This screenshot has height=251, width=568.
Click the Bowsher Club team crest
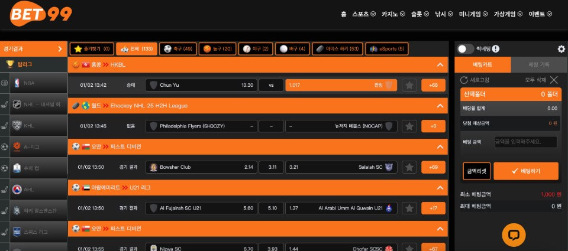(154, 167)
